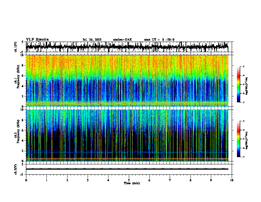
Task: Click the 0 minute origin tick label
Action: [26, 180]
